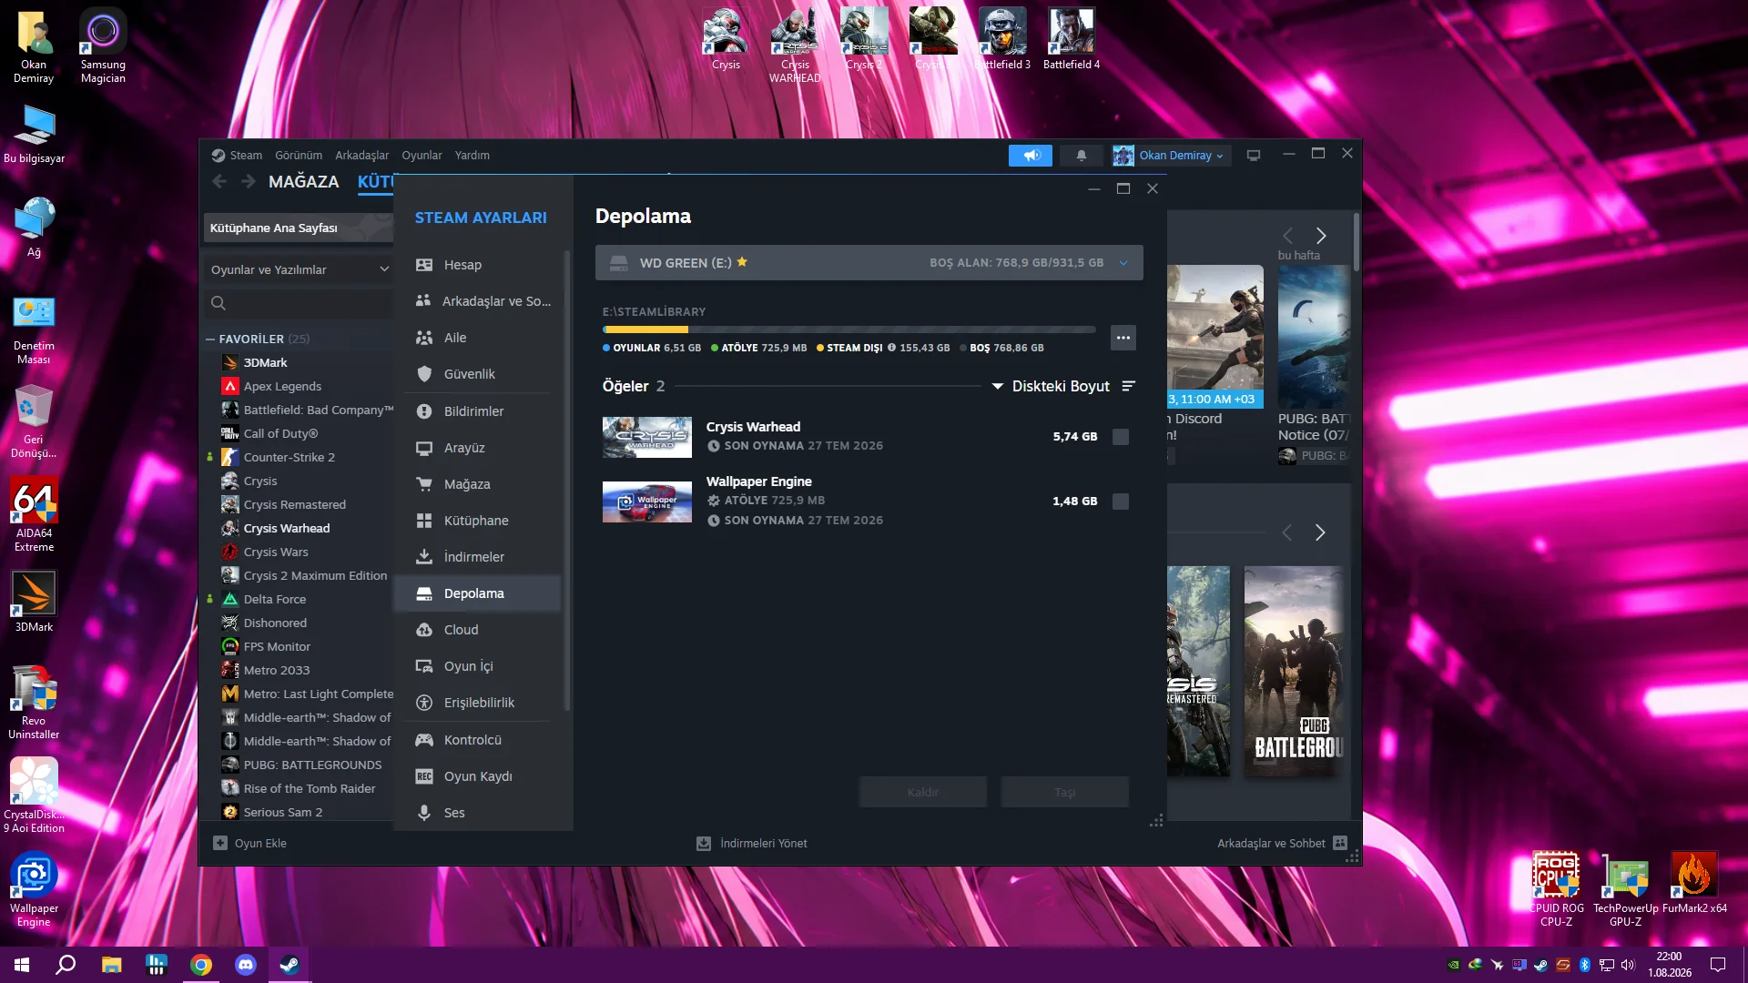The image size is (1748, 983).
Task: Open the Arkadaşlar menu
Action: point(361,156)
